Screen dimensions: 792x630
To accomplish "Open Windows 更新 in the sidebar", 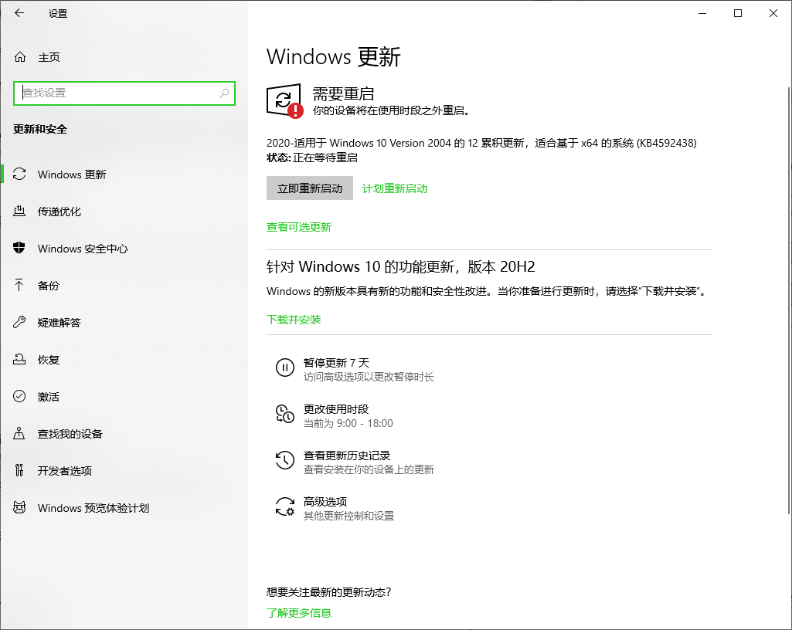I will (x=72, y=174).
